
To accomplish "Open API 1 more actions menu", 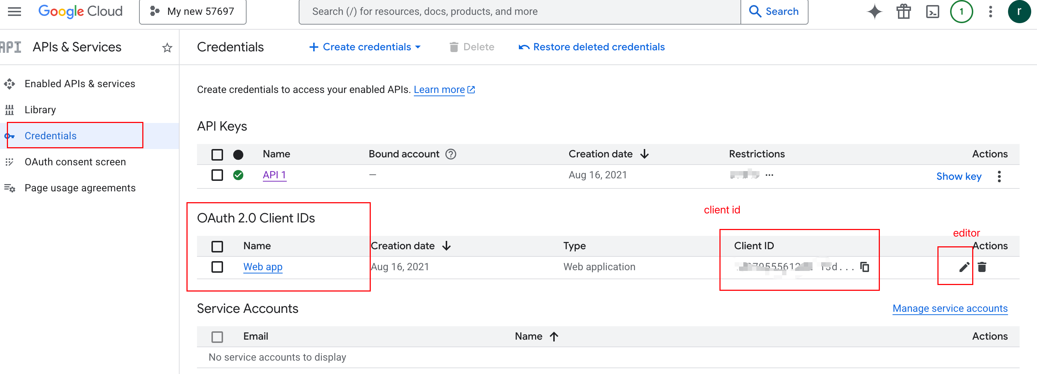I will 999,176.
